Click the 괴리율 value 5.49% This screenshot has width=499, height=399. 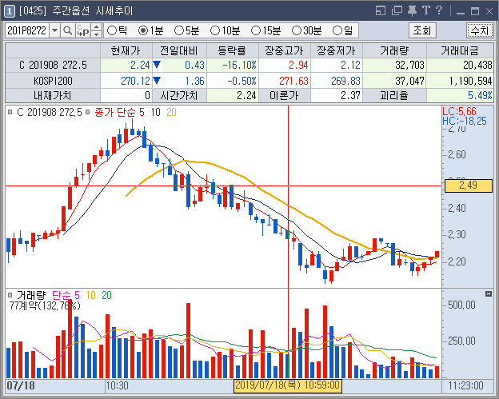click(460, 95)
